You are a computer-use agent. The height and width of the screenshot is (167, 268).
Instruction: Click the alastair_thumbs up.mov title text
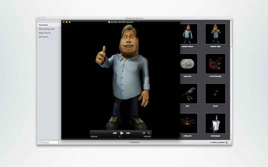tap(122, 22)
